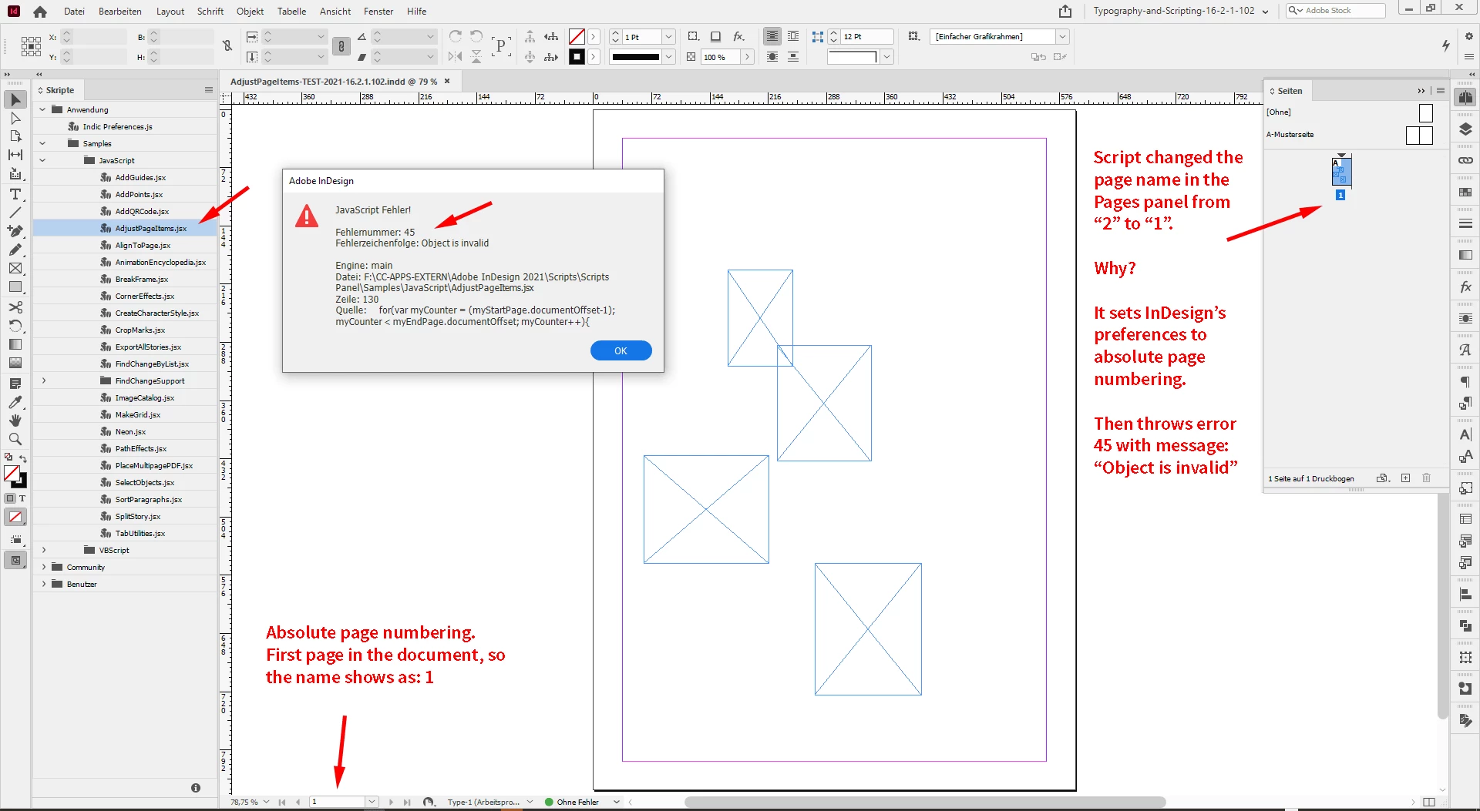Collapse the Anwendung folder
The width and height of the screenshot is (1480, 811).
(43, 109)
